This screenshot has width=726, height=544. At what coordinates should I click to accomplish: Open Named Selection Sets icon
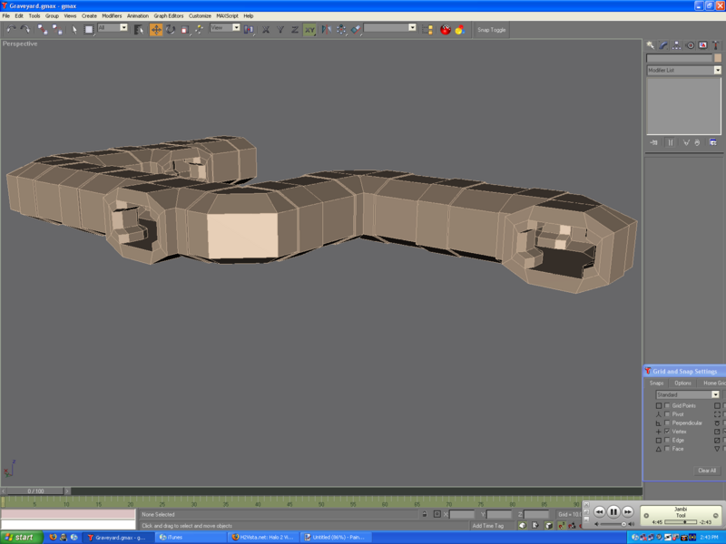(x=427, y=30)
